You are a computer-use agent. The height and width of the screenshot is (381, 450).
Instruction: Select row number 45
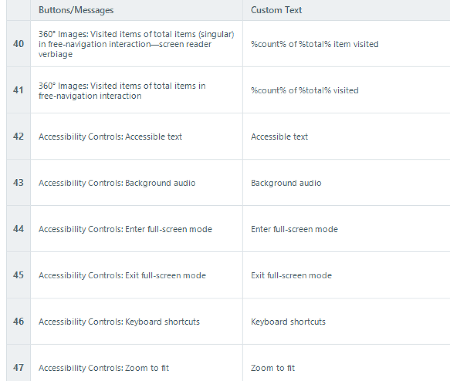pos(18,275)
